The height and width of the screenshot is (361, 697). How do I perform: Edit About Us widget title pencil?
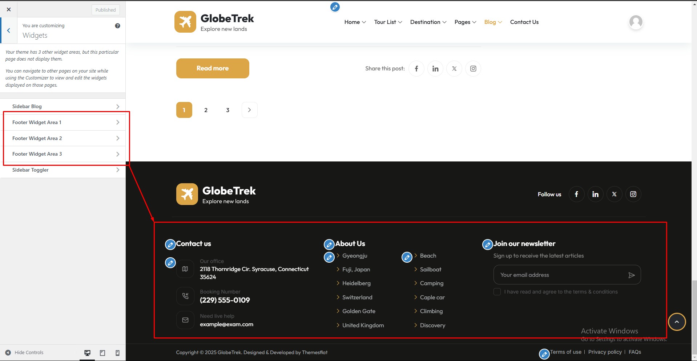(x=329, y=245)
